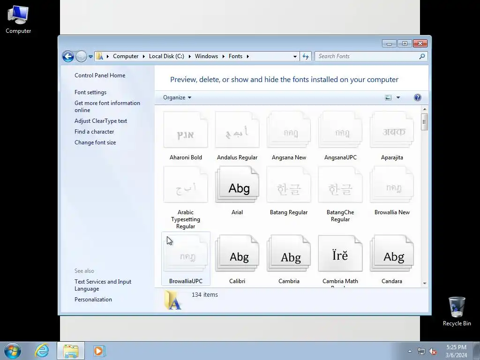Screen dimensions: 480x360
Task: Select the BatangChe Regular font icon
Action: click(340, 185)
